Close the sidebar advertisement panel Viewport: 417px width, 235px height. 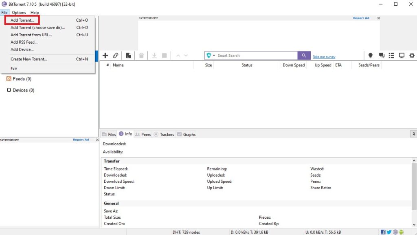(97, 140)
